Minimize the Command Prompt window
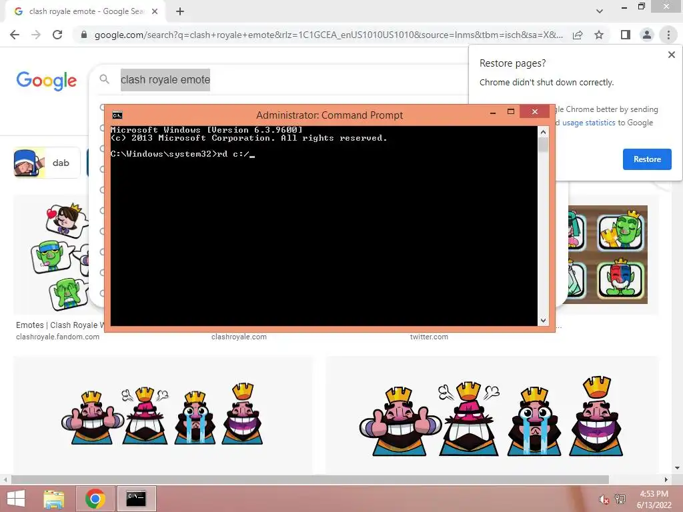The width and height of the screenshot is (683, 512). pos(493,112)
